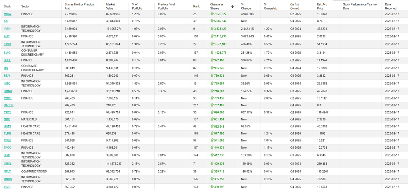
Task: Sort by Stock Performance Year-to-Date header
Action: 360,6
